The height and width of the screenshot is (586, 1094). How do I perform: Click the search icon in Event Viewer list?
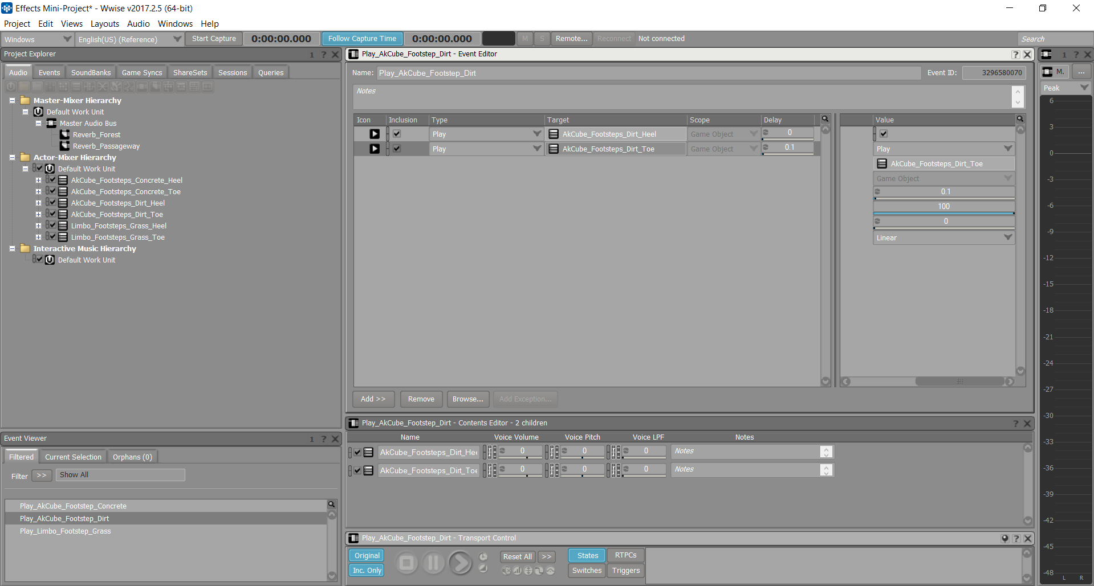tap(331, 505)
